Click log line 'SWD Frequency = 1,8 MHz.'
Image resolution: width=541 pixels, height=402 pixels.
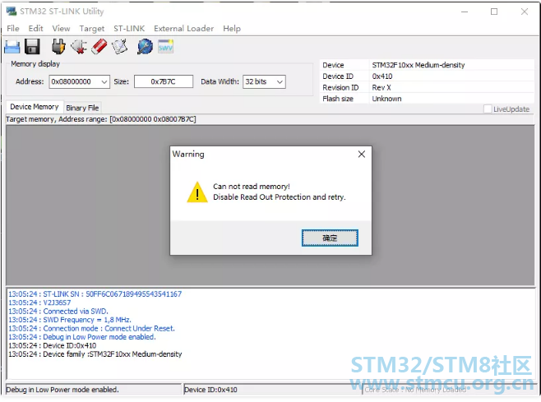pos(70,320)
